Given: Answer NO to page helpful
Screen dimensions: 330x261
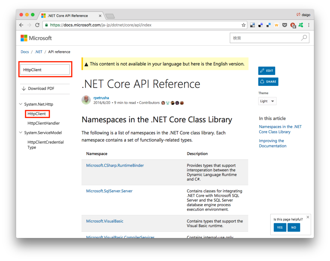Looking at the screenshot, I should 294,227.
